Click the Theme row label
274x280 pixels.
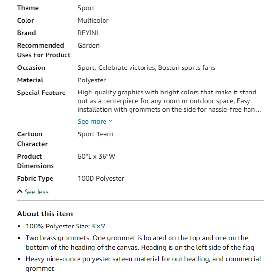pyautogui.click(x=28, y=8)
